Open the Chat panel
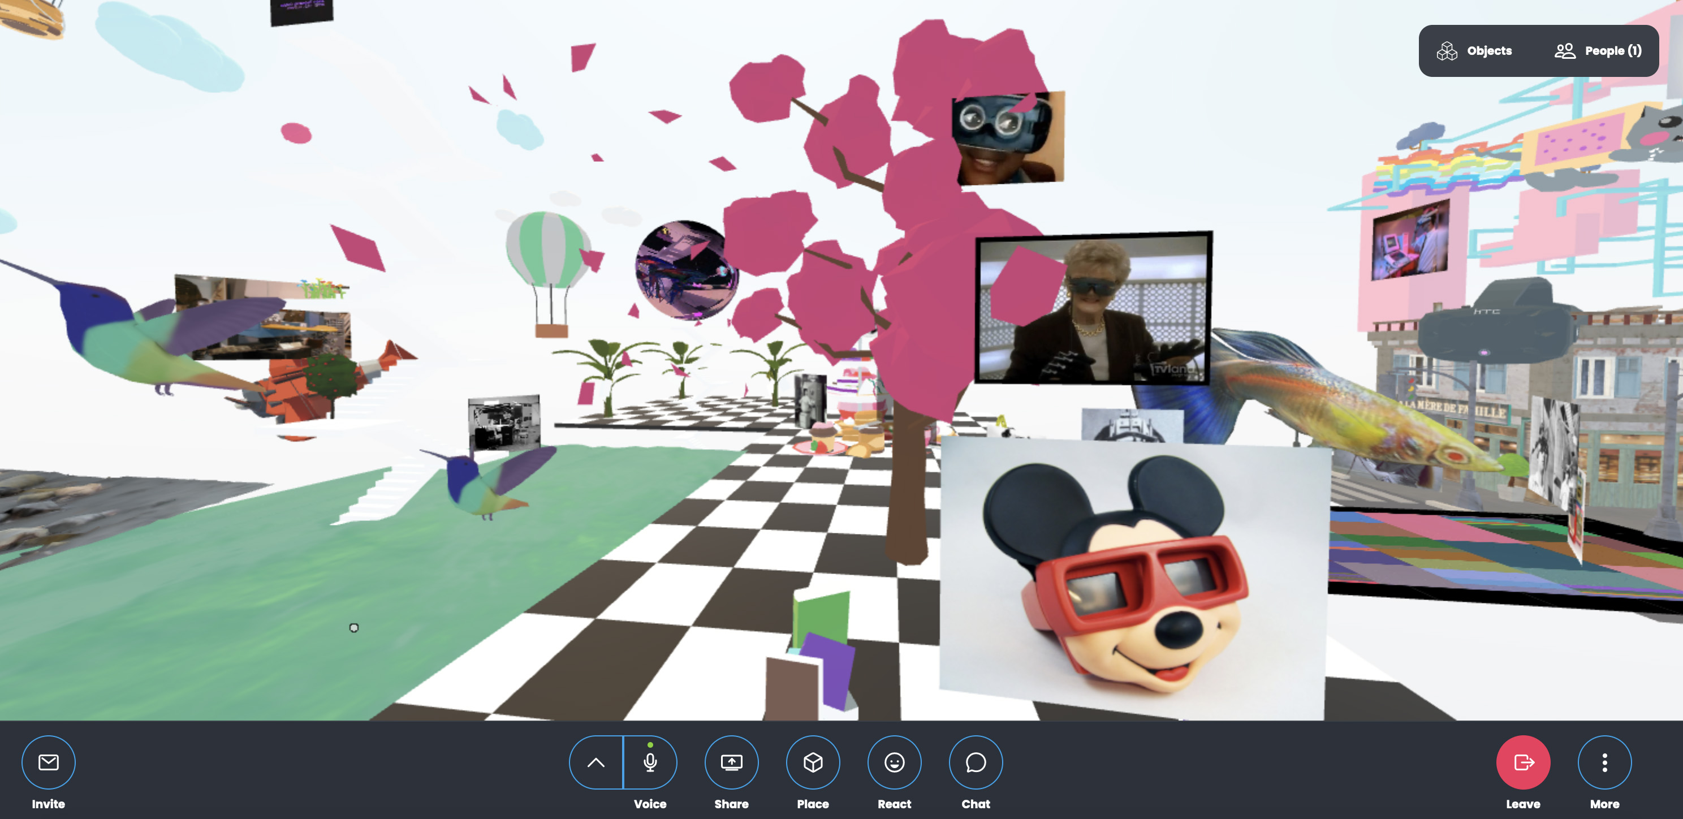 [975, 762]
